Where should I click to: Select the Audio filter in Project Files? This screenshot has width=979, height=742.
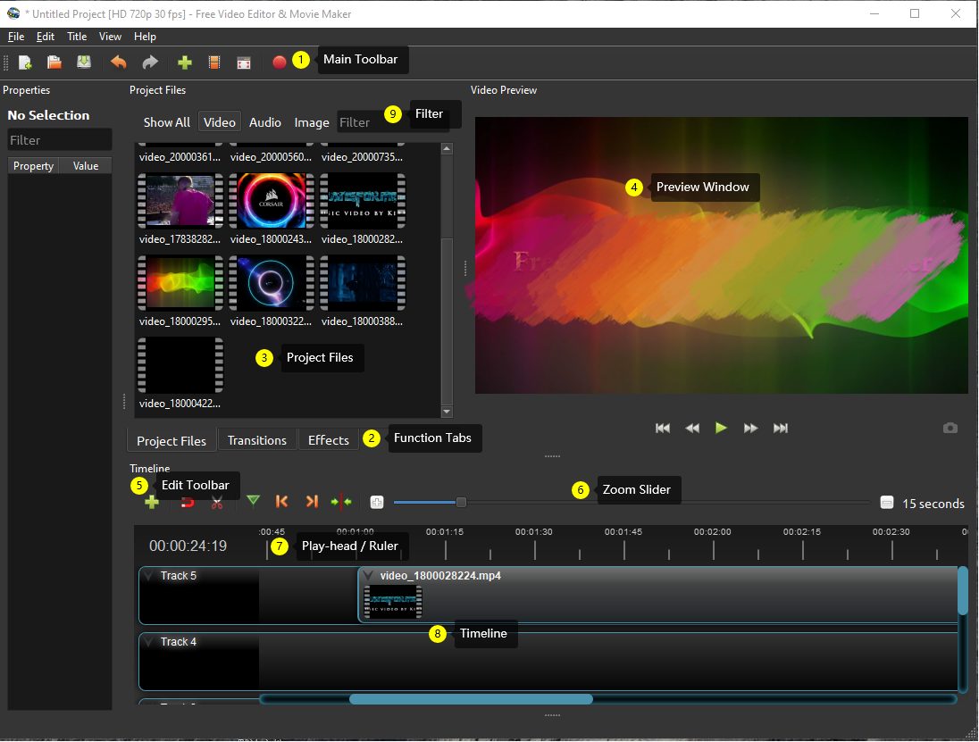tap(265, 122)
